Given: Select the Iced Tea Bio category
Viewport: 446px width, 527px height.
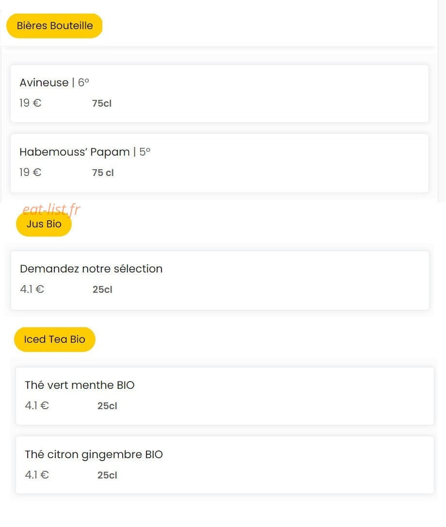Looking at the screenshot, I should (x=54, y=339).
